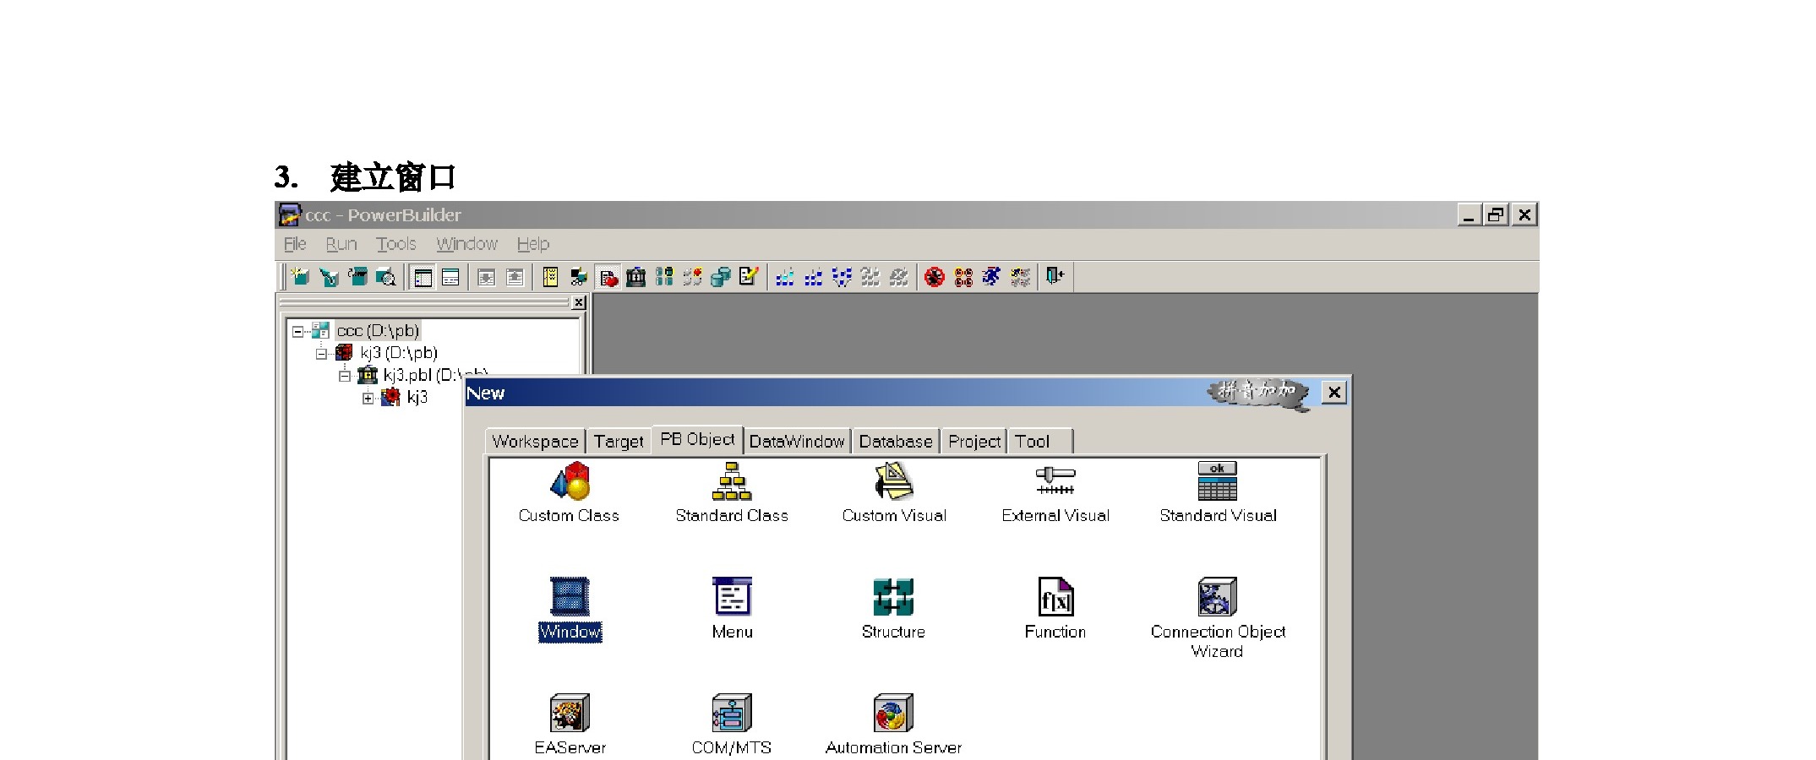Viewport: 1816px width, 760px height.
Task: Click the Incremental Build Workspace icon
Action: tap(785, 277)
